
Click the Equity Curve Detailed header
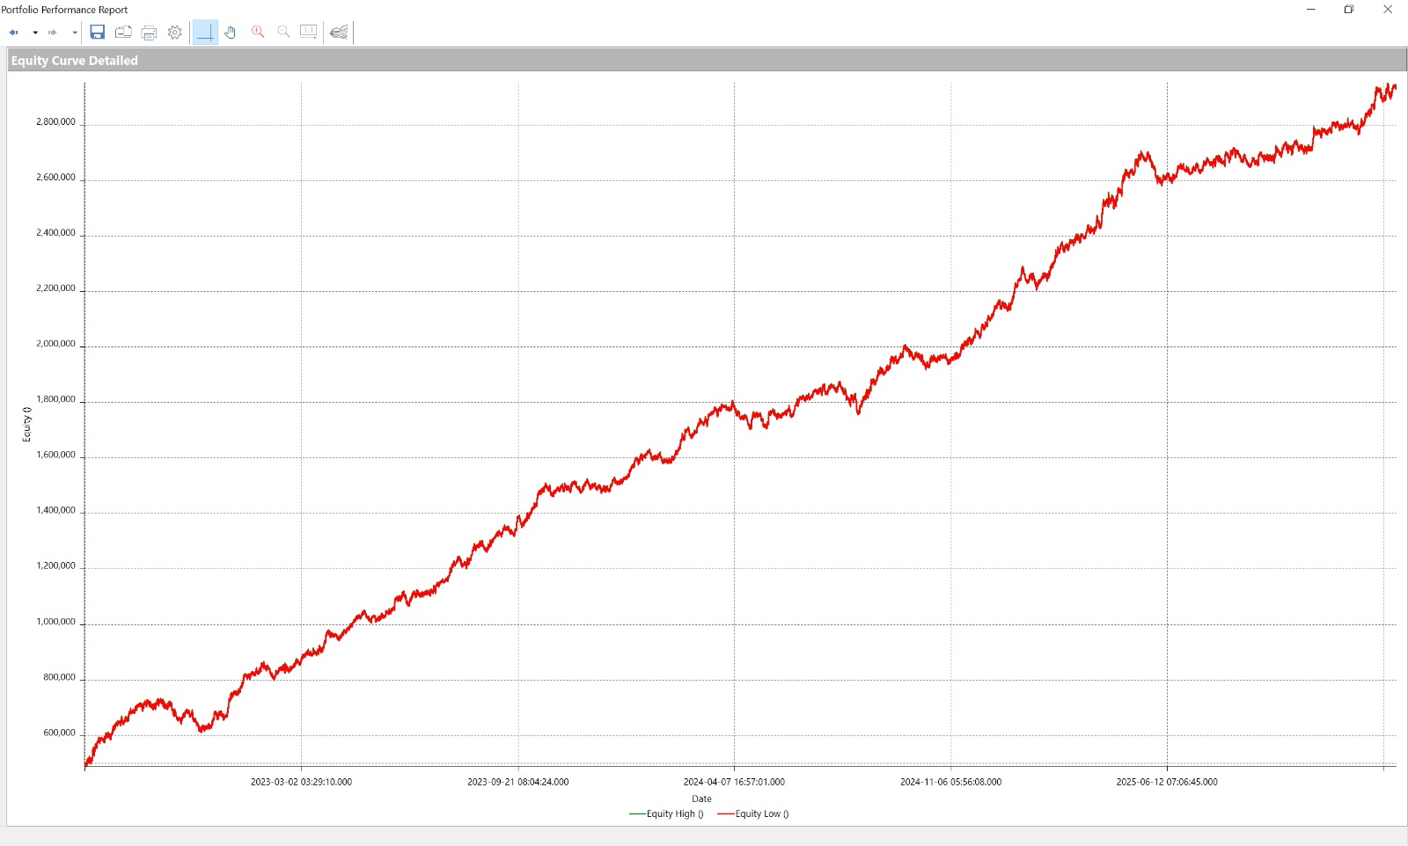[x=75, y=61]
